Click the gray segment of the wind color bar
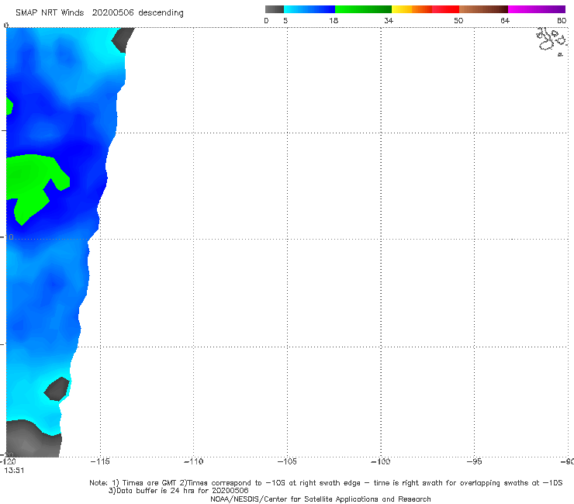 click(x=275, y=9)
